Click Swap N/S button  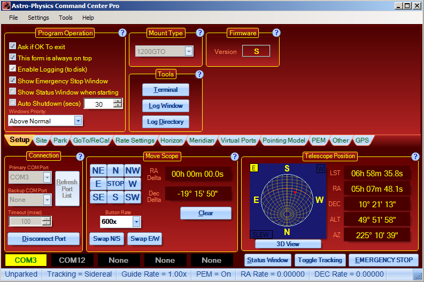coord(106,239)
